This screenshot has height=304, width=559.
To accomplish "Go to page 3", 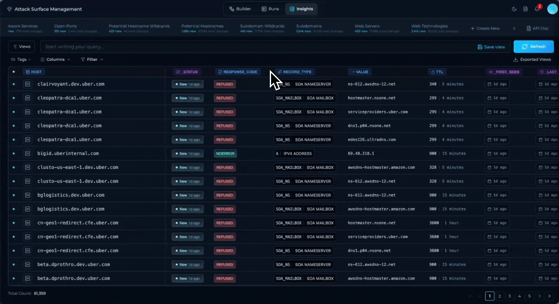I will pyautogui.click(x=510, y=296).
